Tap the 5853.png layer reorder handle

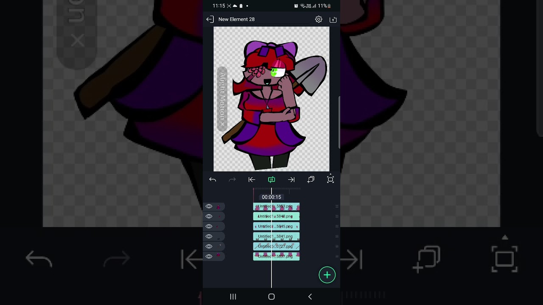tap(337, 206)
